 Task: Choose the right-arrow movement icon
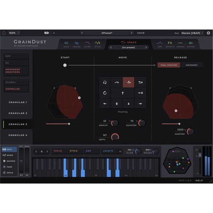[x=140, y=104]
